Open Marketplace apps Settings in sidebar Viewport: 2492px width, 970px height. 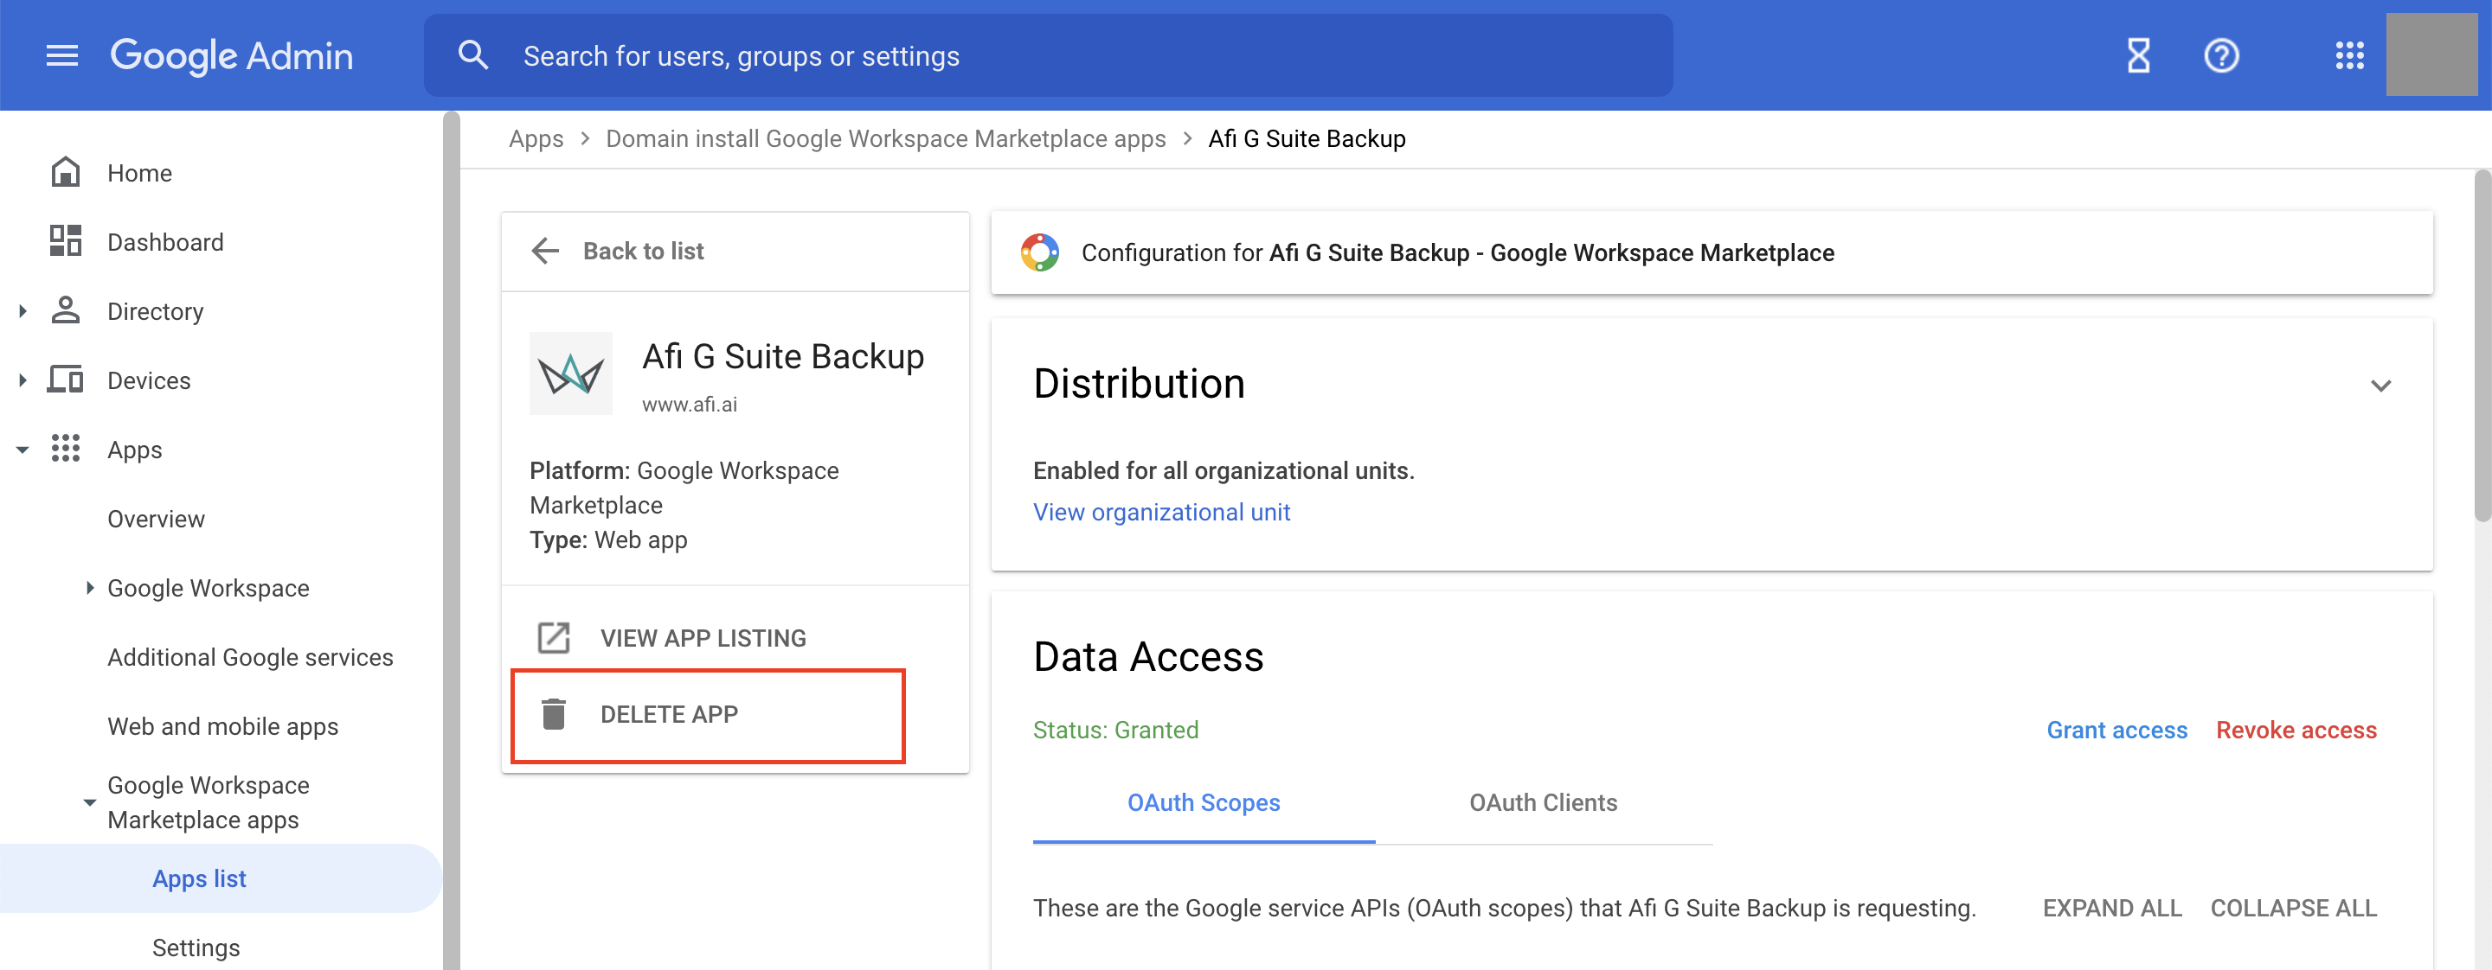coord(196,948)
